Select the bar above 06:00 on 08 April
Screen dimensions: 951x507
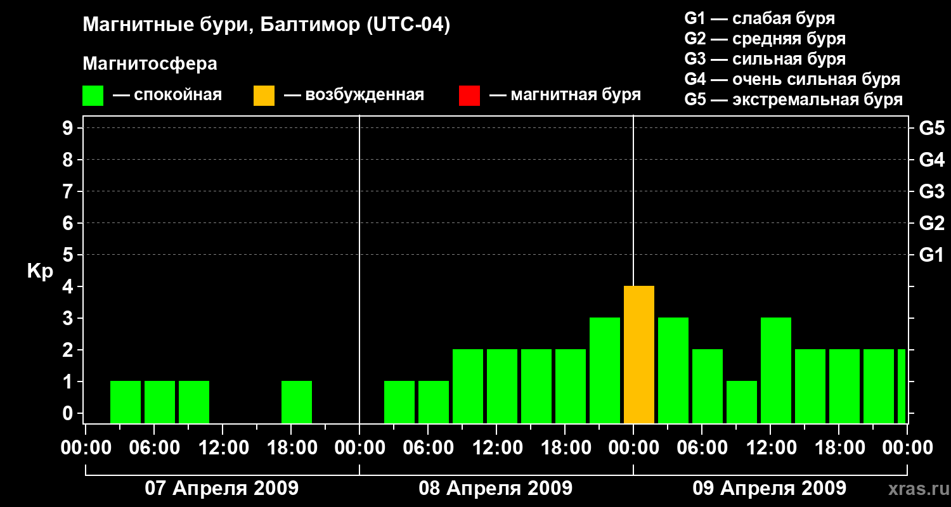[x=434, y=402]
